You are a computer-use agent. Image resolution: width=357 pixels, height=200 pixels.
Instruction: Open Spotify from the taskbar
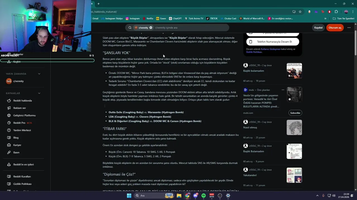204,196
